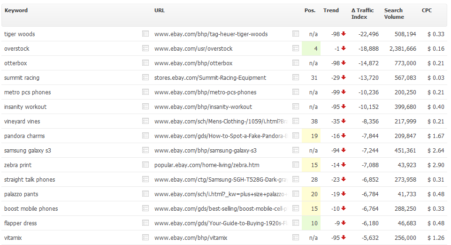Click the icon after the insanity-workout URL
This screenshot has height=245, width=451.
tap(295, 107)
